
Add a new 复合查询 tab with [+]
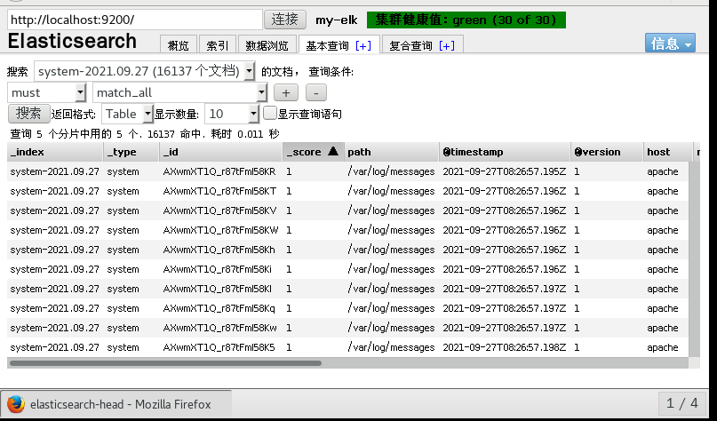tap(446, 45)
